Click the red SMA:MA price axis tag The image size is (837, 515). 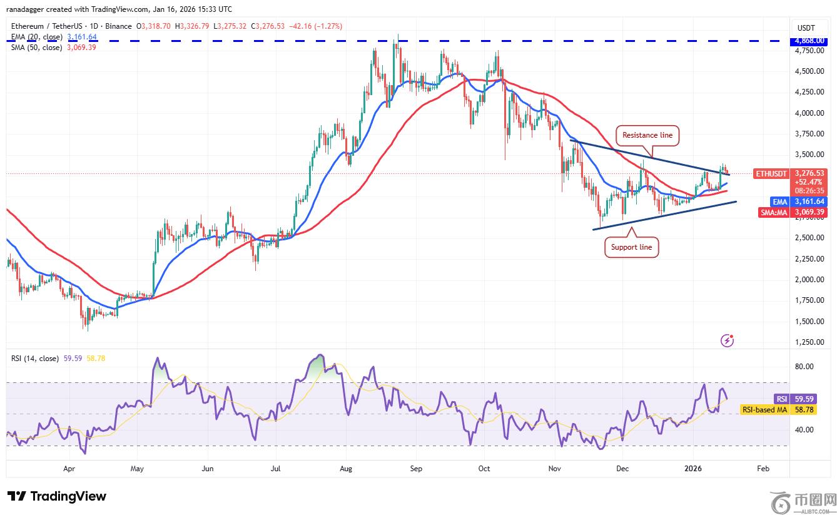click(773, 212)
